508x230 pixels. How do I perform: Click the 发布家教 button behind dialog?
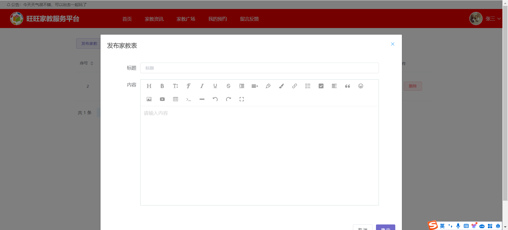click(x=88, y=43)
